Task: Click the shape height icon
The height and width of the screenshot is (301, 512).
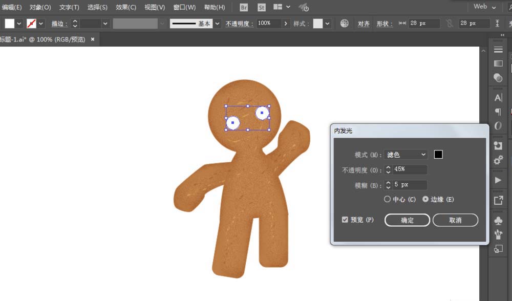Action: tap(497, 23)
